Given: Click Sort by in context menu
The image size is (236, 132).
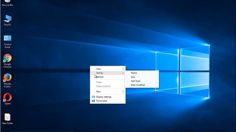Looking at the screenshot, I should tap(108, 73).
